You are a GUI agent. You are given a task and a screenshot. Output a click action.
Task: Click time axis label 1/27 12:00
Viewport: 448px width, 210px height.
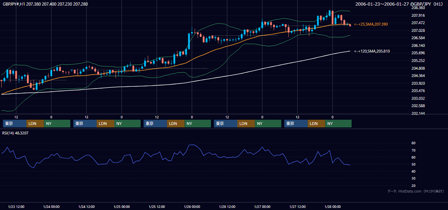(297, 206)
